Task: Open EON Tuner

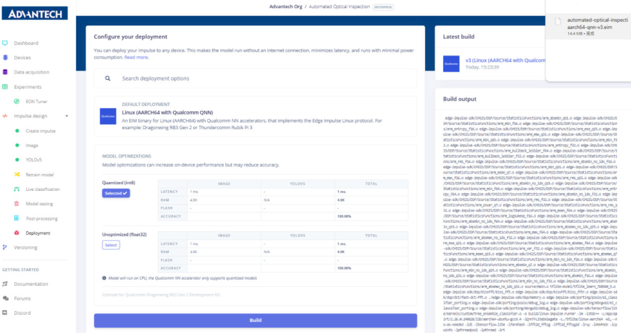Action: [37, 101]
